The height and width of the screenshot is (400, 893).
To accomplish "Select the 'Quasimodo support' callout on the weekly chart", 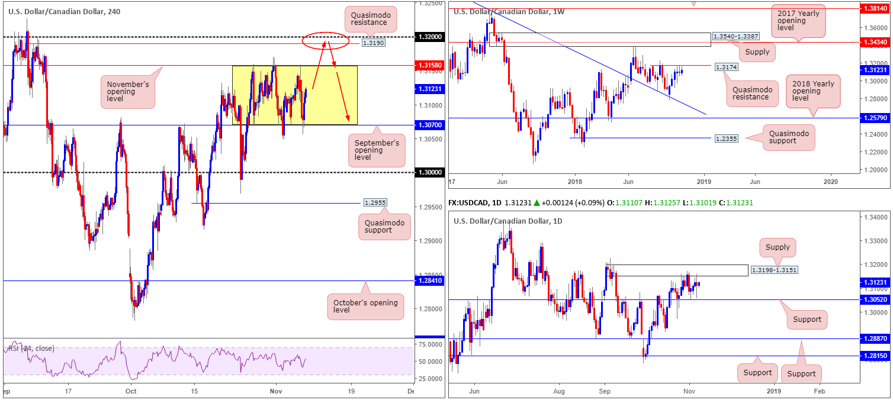I will click(789, 138).
